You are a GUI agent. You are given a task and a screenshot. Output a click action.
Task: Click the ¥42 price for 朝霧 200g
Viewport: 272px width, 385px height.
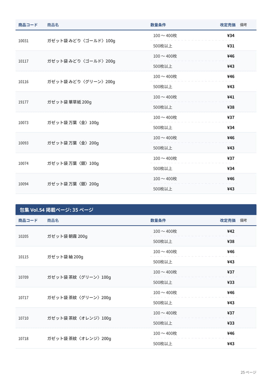coord(231,231)
